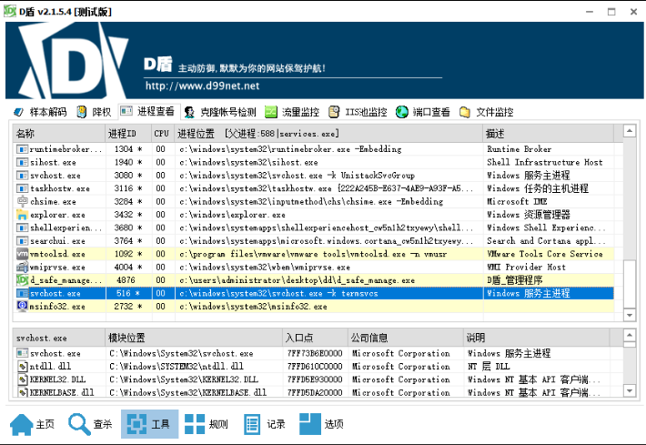Viewport: 646px width, 445px height.
Task: Select svchost.exe row with PID 3080
Action: [313, 176]
